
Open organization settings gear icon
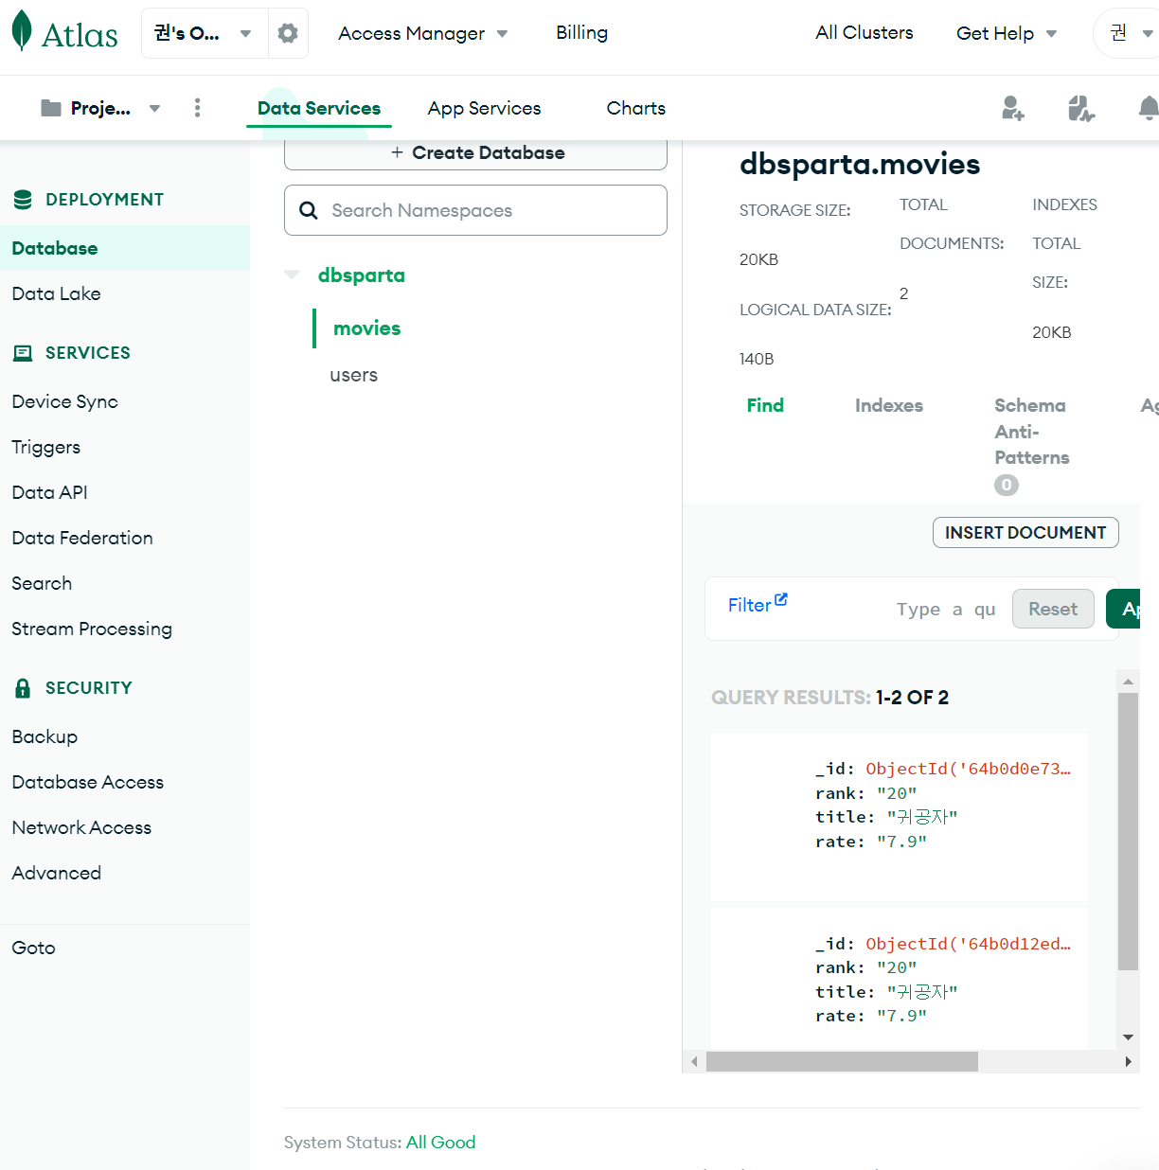pos(288,33)
